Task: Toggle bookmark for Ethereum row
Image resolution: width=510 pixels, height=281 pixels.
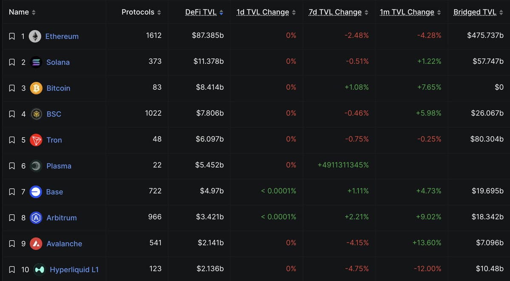Action: click(x=12, y=36)
